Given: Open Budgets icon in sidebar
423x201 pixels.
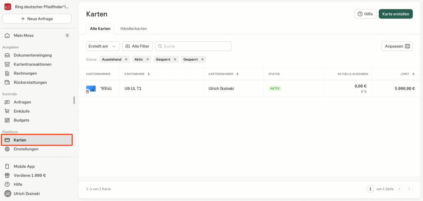Looking at the screenshot, I should [x=7, y=120].
